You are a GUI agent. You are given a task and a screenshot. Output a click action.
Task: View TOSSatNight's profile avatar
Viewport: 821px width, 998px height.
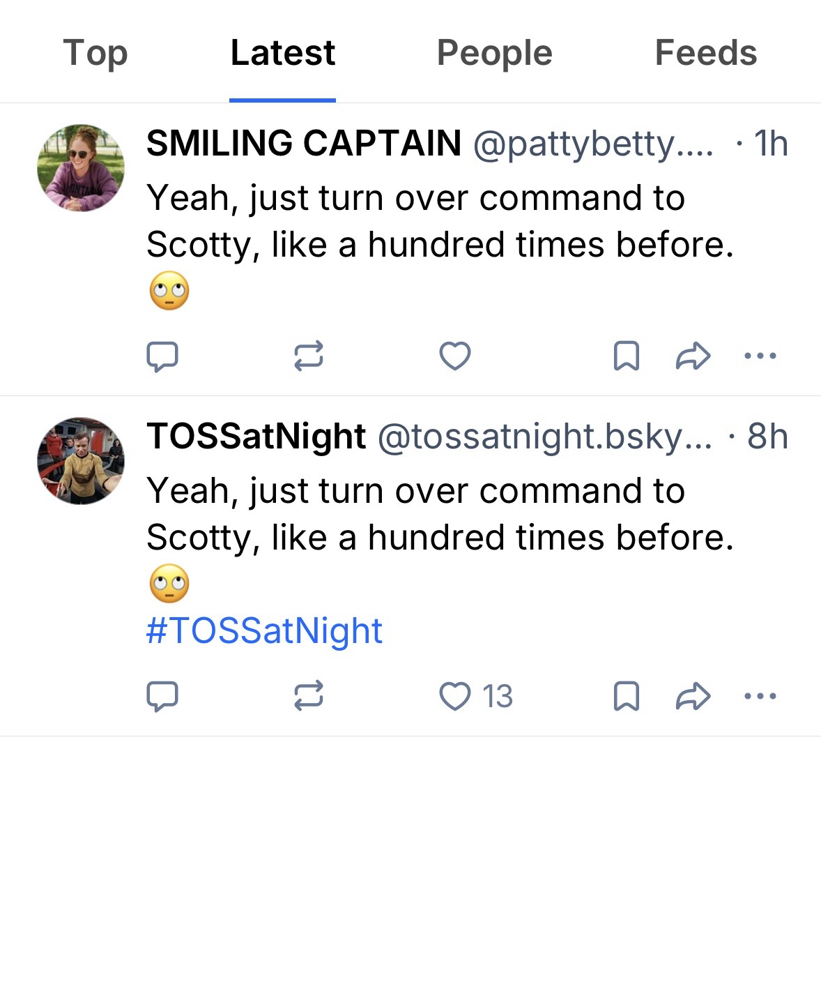[x=81, y=461]
